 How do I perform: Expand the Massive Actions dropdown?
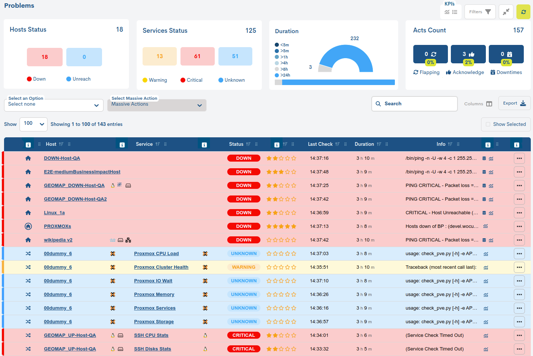[157, 105]
